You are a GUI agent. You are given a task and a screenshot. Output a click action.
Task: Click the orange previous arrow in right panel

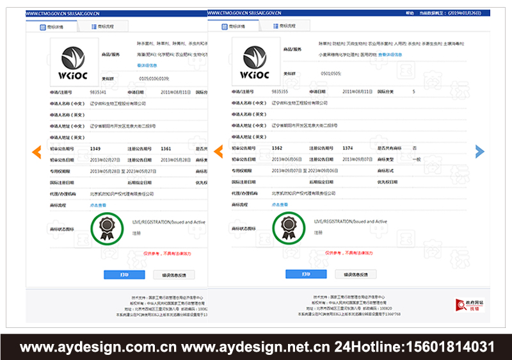point(218,152)
